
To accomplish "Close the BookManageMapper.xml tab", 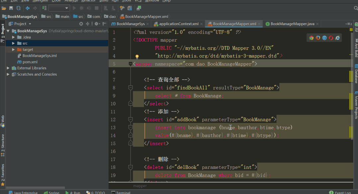I will (x=259, y=24).
